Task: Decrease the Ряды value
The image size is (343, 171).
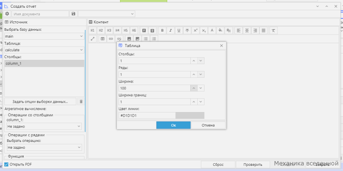Action: click(201, 74)
